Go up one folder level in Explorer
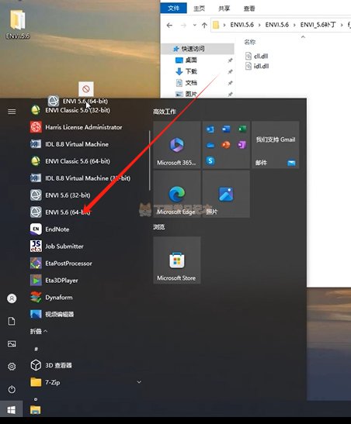The image size is (351, 424). (204, 25)
